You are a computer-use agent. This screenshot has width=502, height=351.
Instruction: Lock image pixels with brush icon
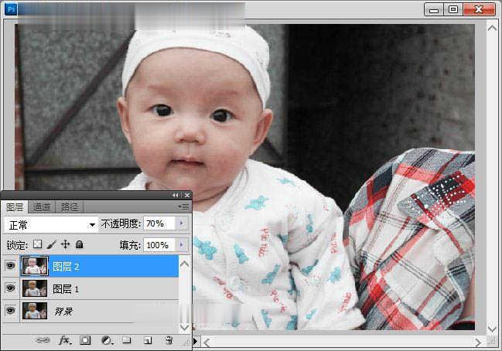tap(51, 244)
